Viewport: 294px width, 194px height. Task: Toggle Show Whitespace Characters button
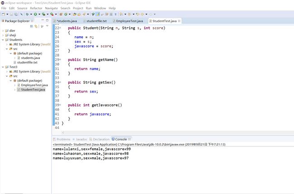(x=115, y=15)
